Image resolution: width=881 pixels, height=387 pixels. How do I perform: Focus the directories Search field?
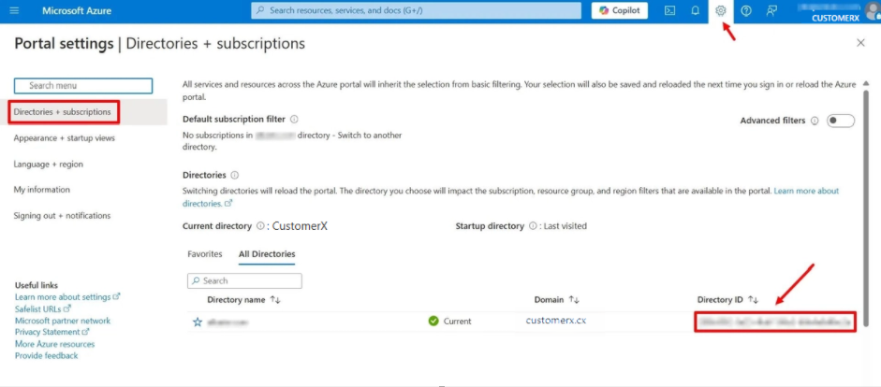(244, 280)
